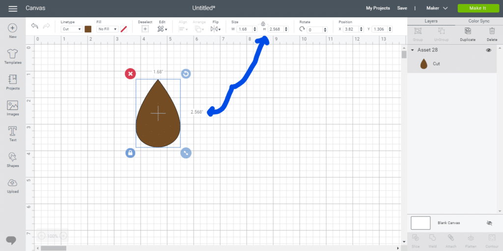Click the Redo arrow
The height and width of the screenshot is (251, 503).
click(47, 26)
